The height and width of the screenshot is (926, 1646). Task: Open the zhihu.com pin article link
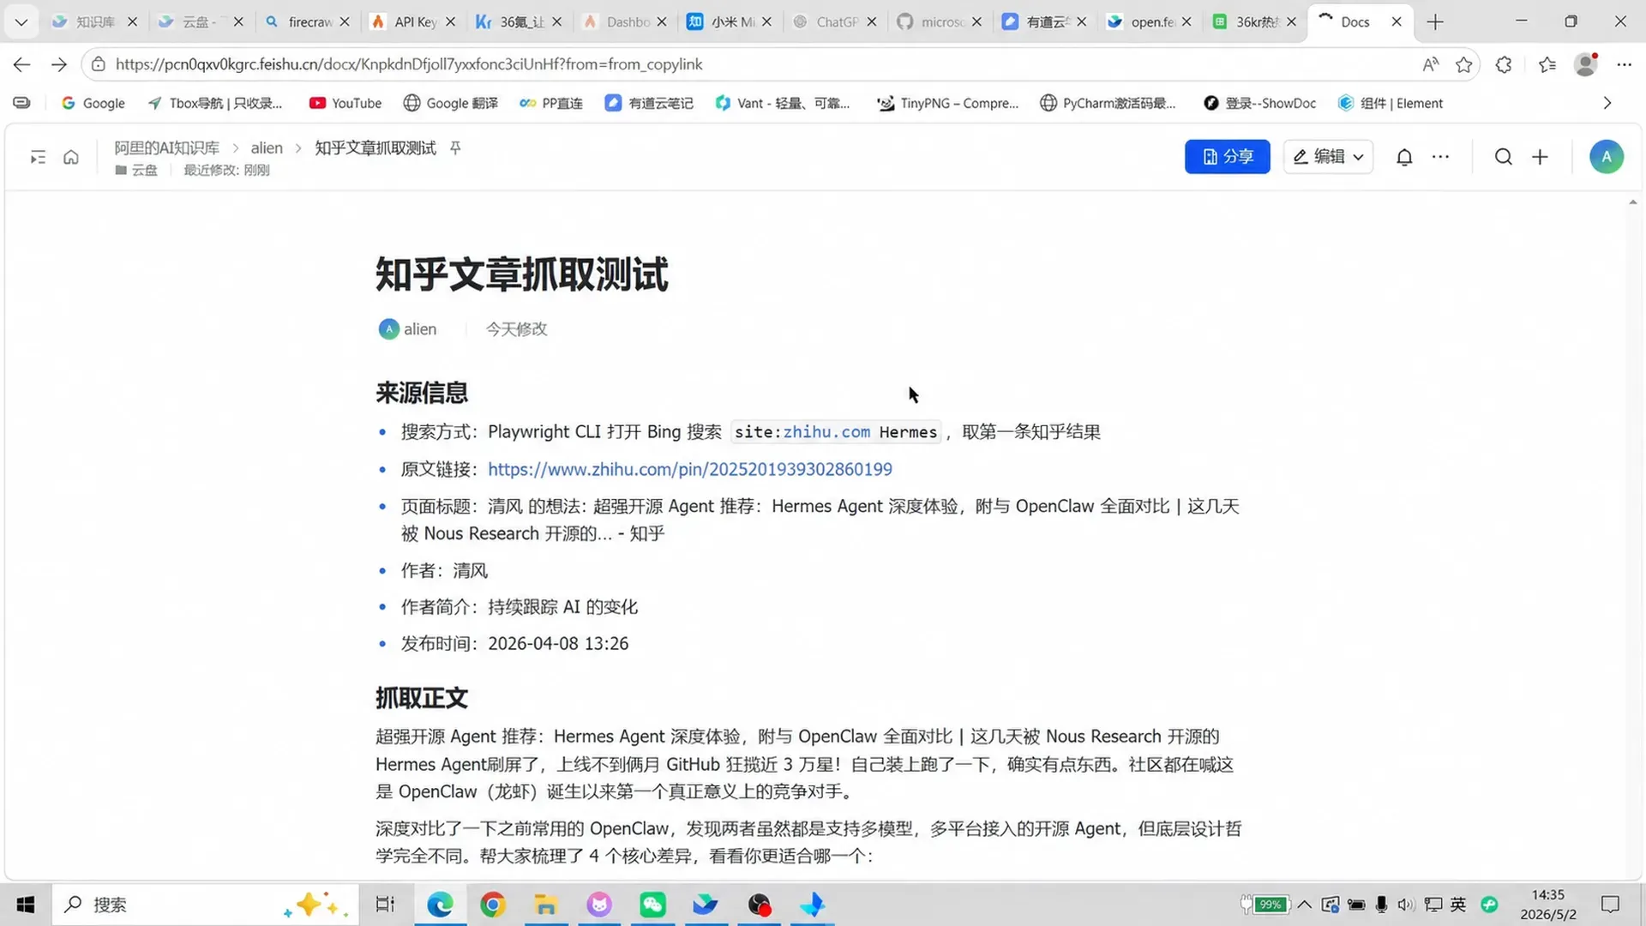tap(690, 469)
